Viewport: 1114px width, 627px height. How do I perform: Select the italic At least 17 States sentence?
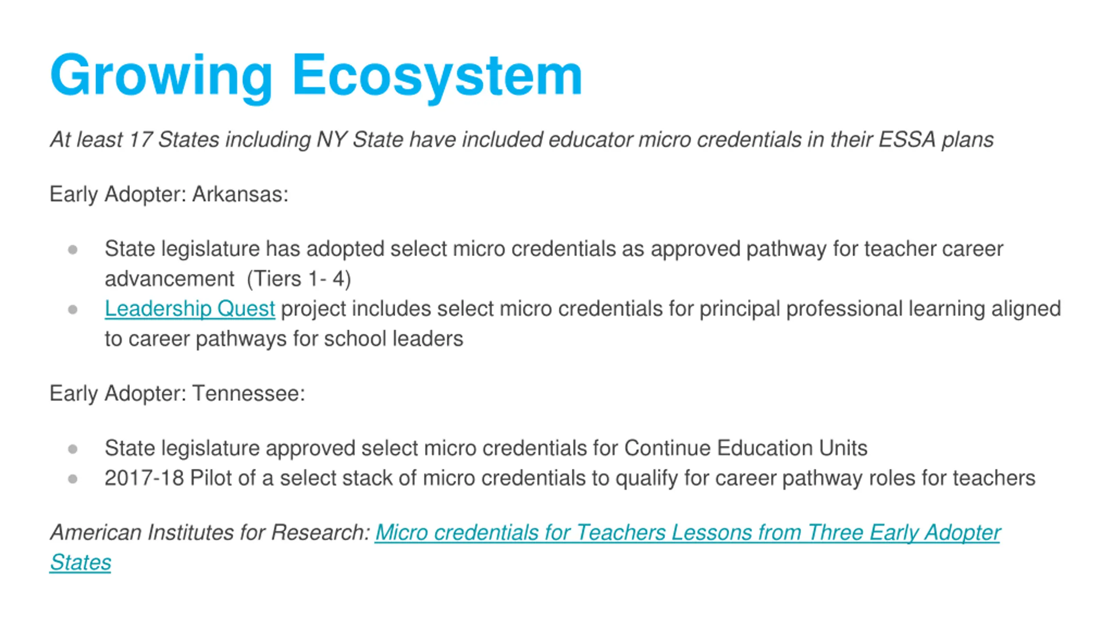pyautogui.click(x=522, y=140)
